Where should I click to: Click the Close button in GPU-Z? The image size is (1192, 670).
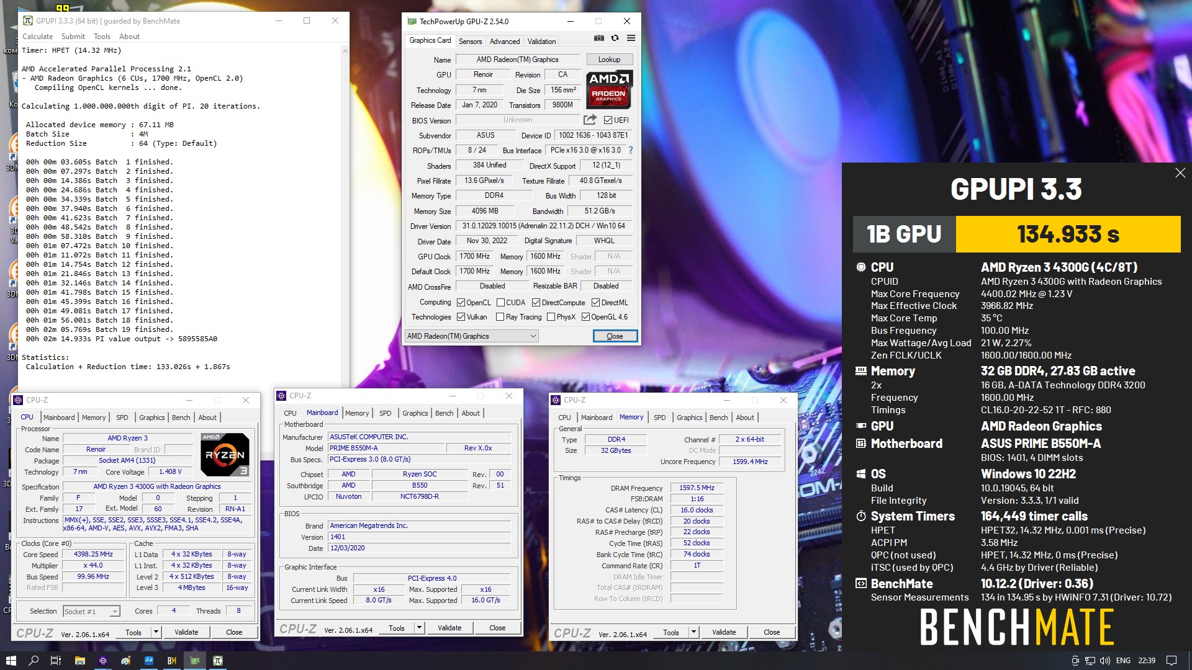(615, 336)
